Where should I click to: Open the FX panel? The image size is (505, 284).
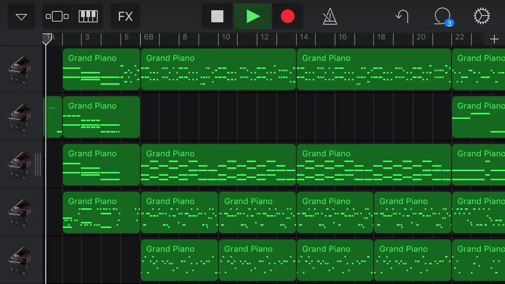[x=125, y=16]
